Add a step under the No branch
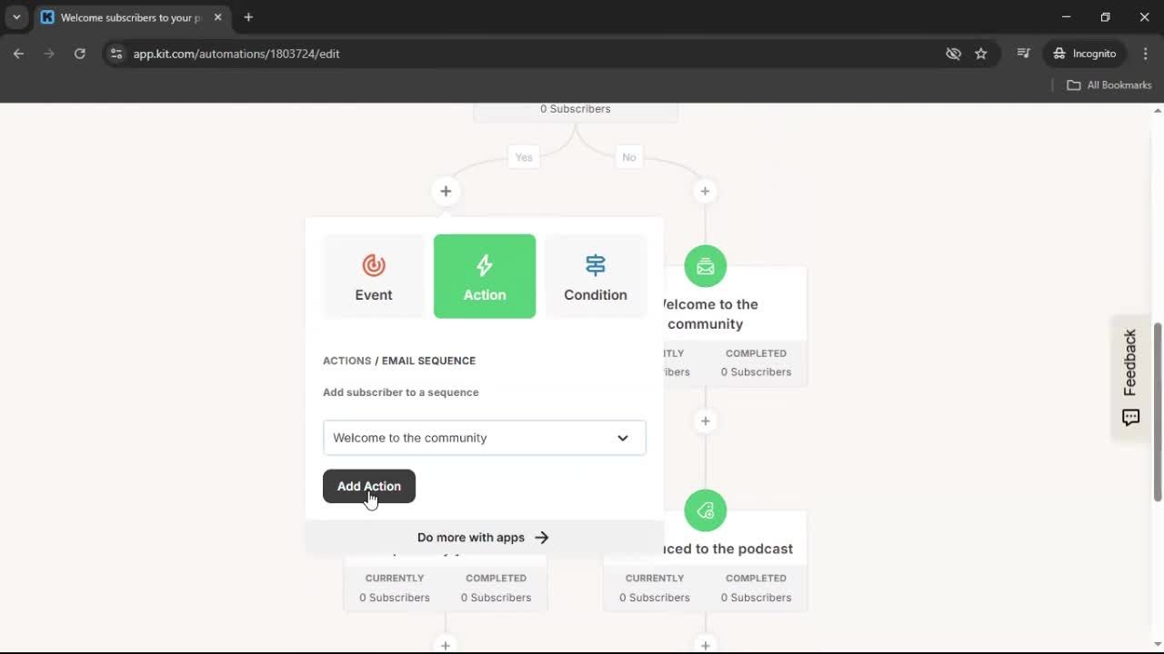 pos(705,191)
